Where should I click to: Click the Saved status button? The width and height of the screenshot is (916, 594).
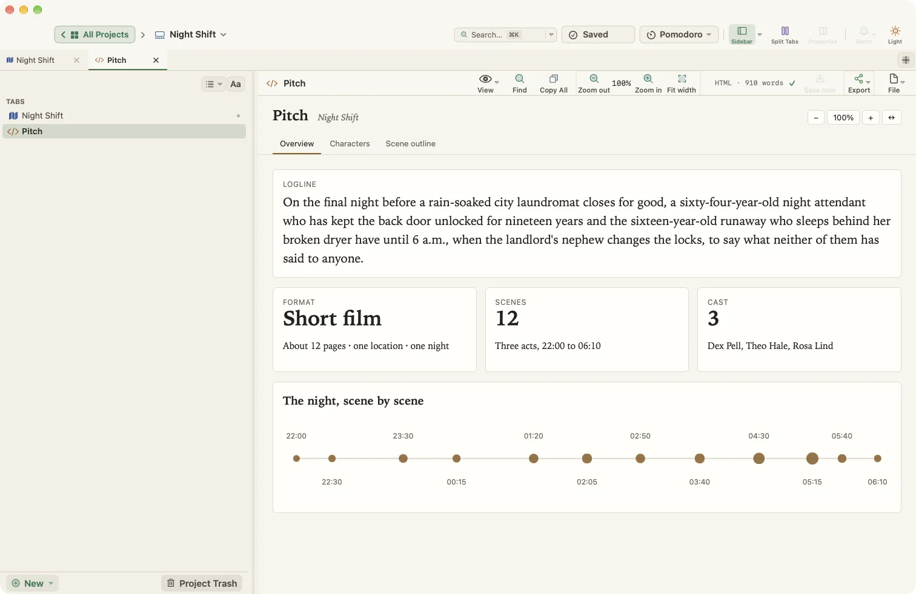point(598,34)
